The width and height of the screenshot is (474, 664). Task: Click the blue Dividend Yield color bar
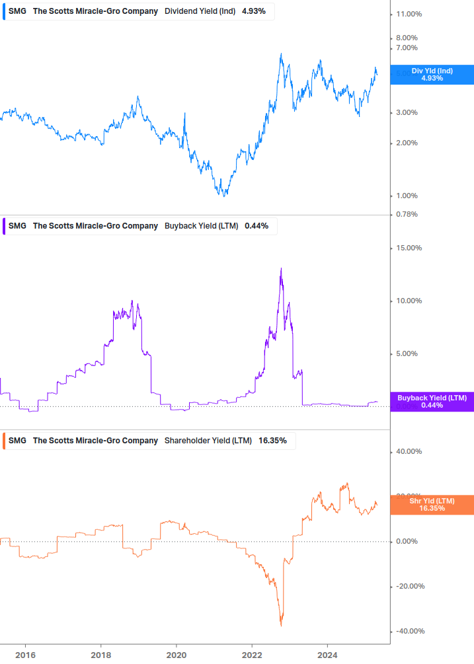click(4, 11)
